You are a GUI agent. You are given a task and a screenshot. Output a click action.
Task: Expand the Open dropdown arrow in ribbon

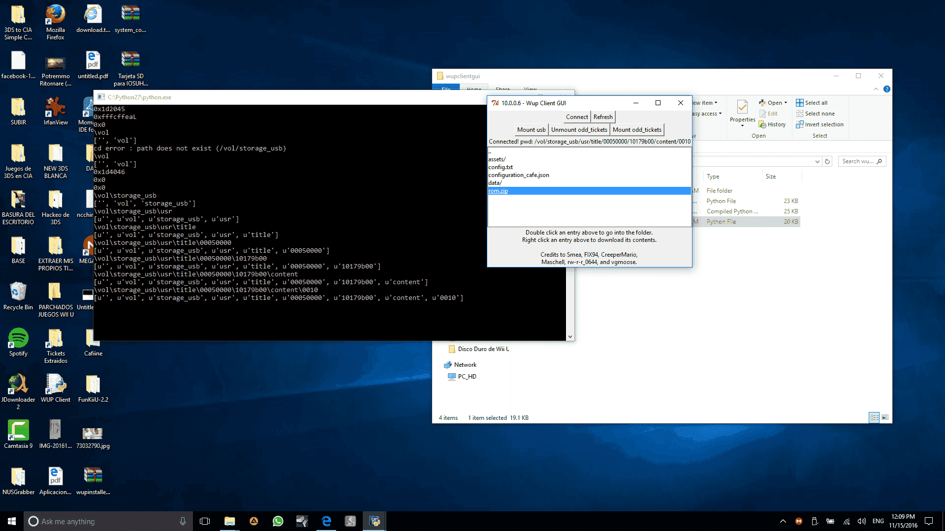coord(786,103)
